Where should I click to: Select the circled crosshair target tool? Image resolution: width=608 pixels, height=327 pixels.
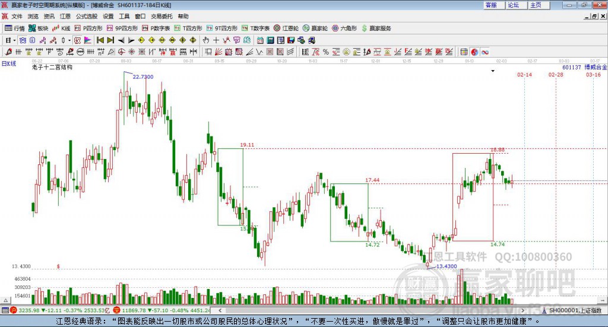(121, 52)
